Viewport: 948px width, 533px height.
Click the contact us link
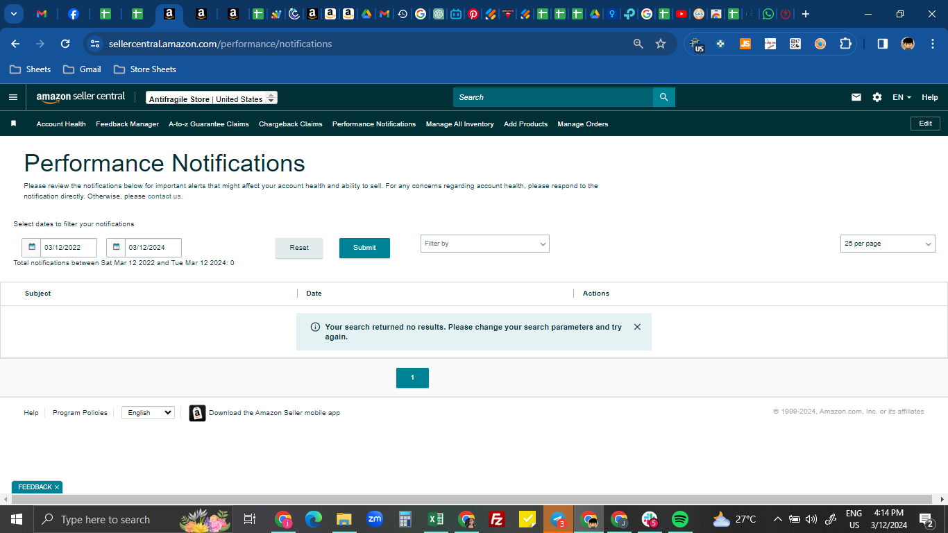164,196
